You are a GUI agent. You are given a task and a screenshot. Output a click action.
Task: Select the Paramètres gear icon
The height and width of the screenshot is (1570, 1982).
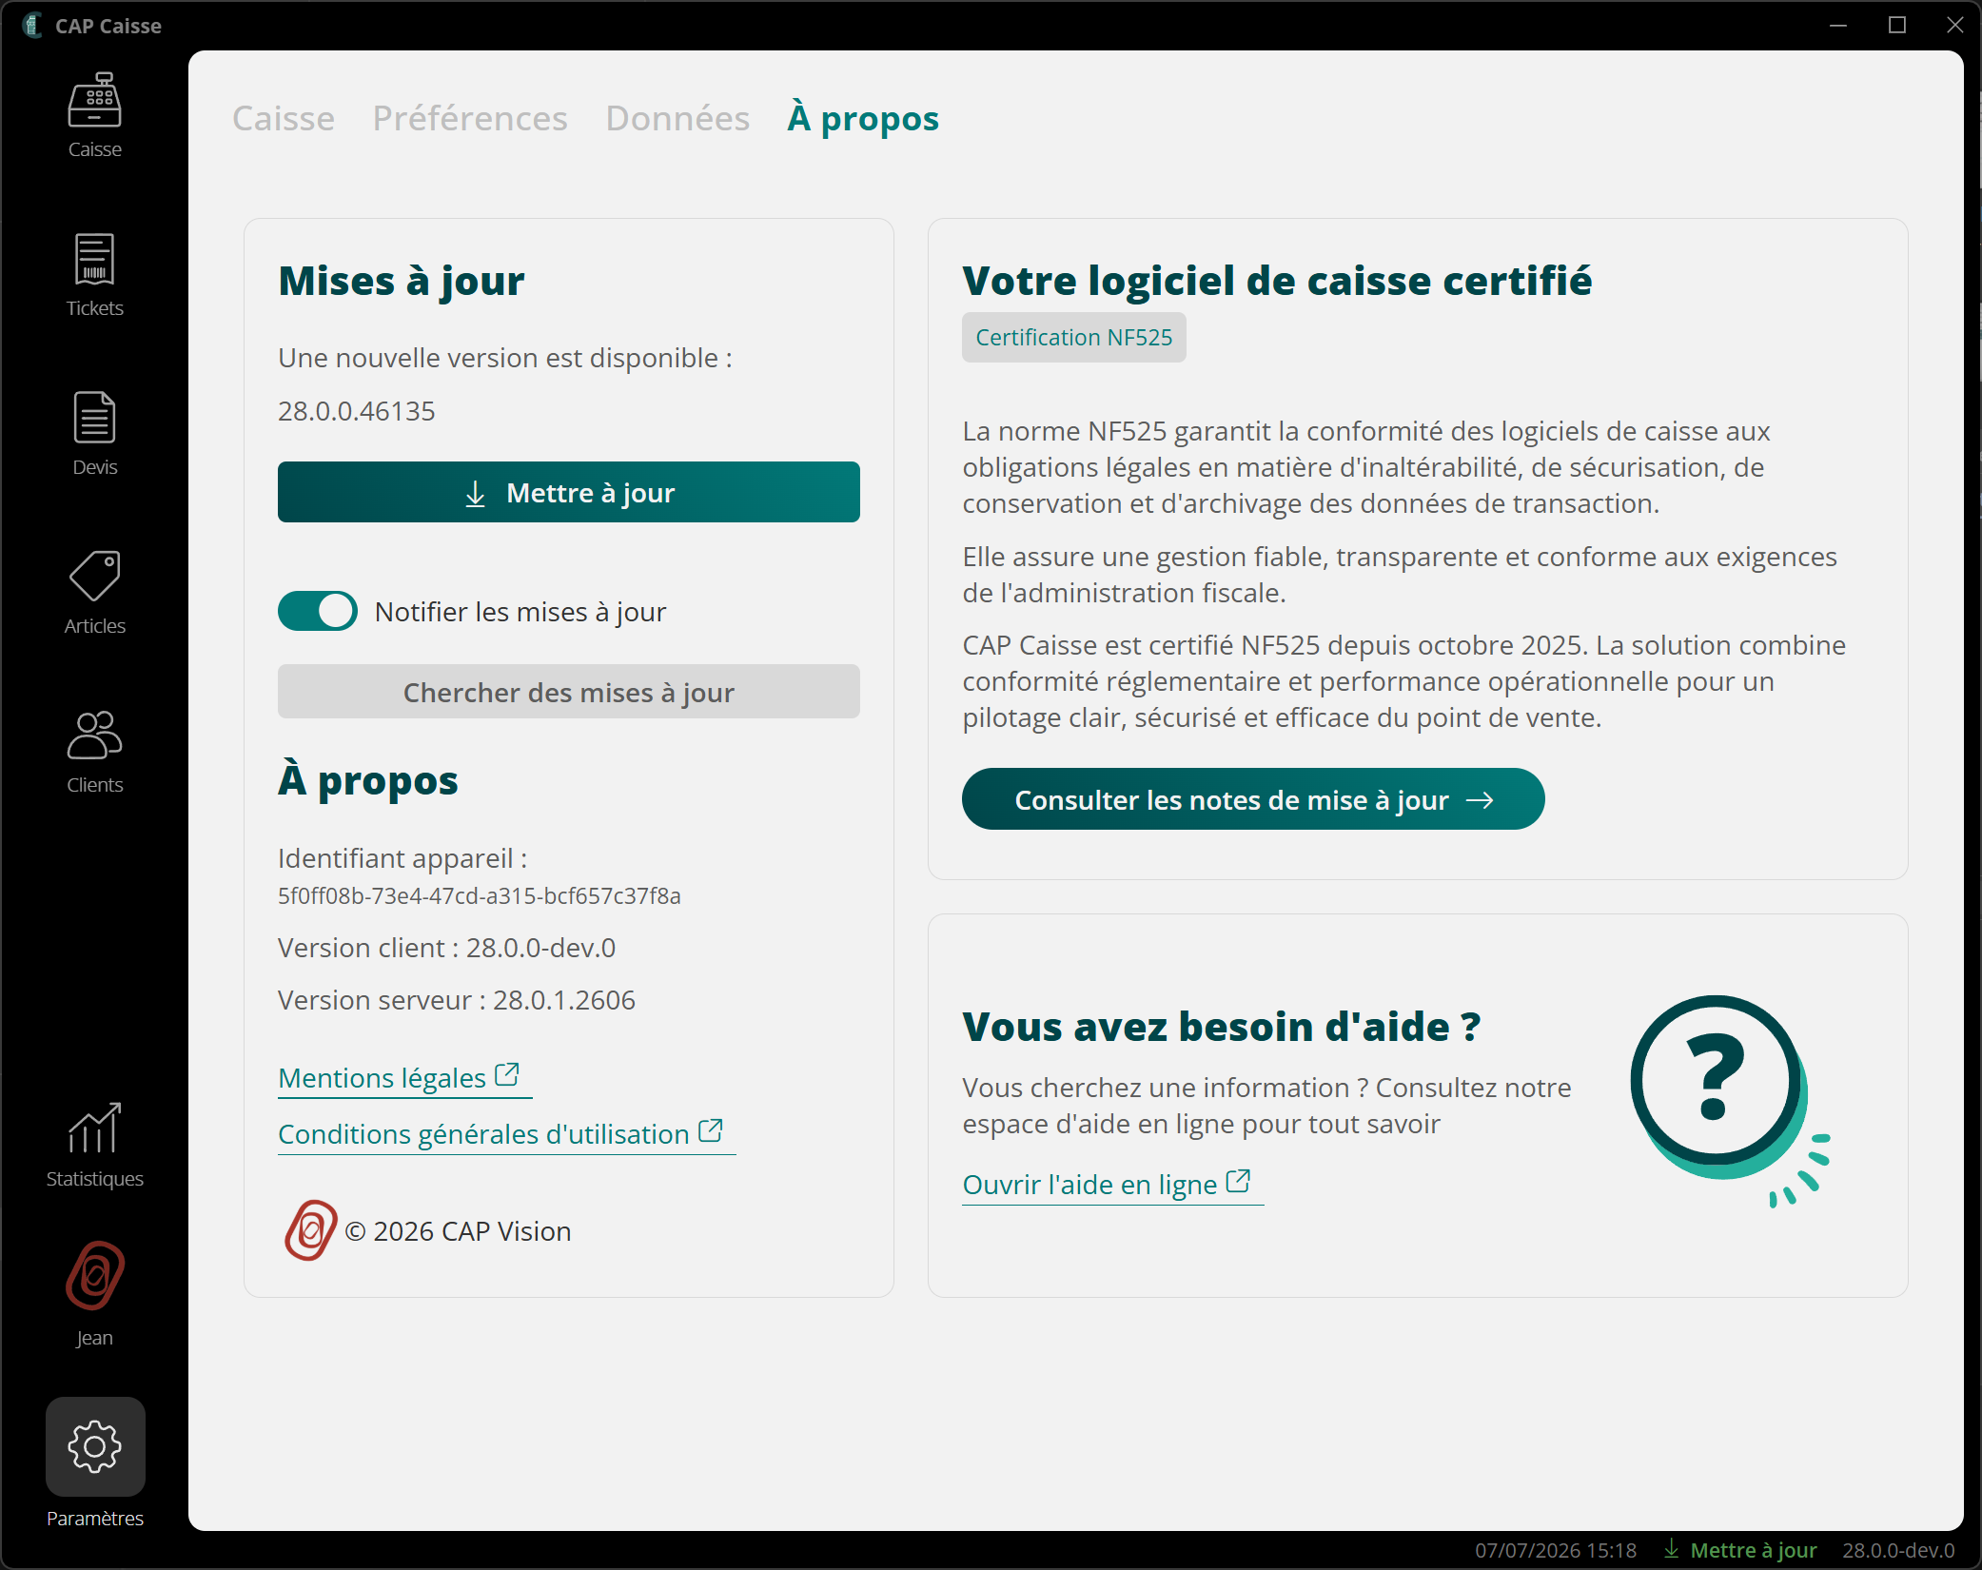(x=95, y=1446)
